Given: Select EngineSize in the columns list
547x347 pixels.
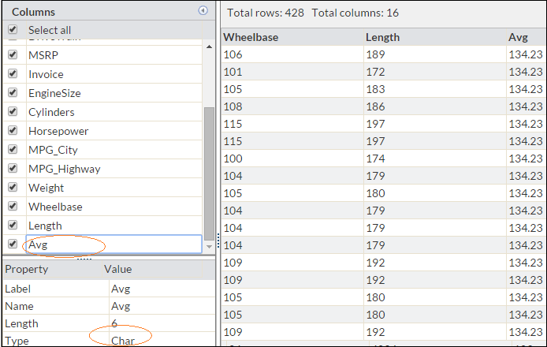Looking at the screenshot, I should pos(54,93).
